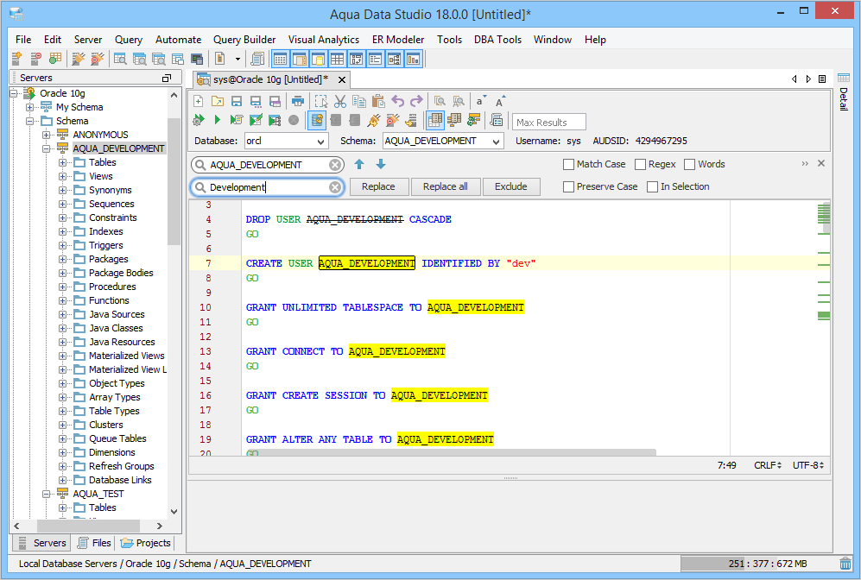
Task: Expand the Tables node under AQUA_DEVELOPMENT
Action: click(62, 162)
